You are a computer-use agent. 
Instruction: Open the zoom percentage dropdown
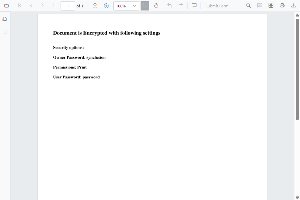pos(134,6)
